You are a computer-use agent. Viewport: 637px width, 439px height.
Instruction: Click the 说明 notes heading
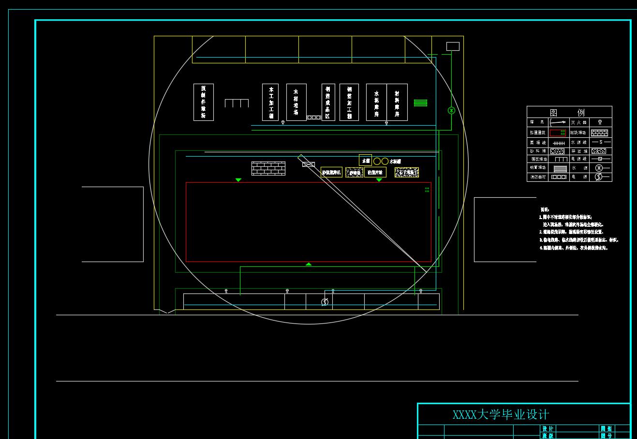click(545, 209)
